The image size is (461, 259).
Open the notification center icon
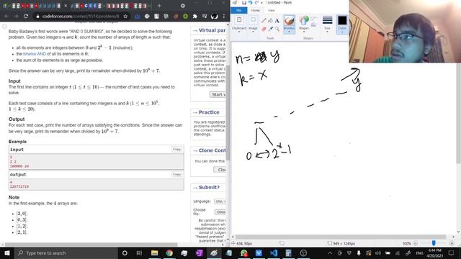tap(452, 253)
